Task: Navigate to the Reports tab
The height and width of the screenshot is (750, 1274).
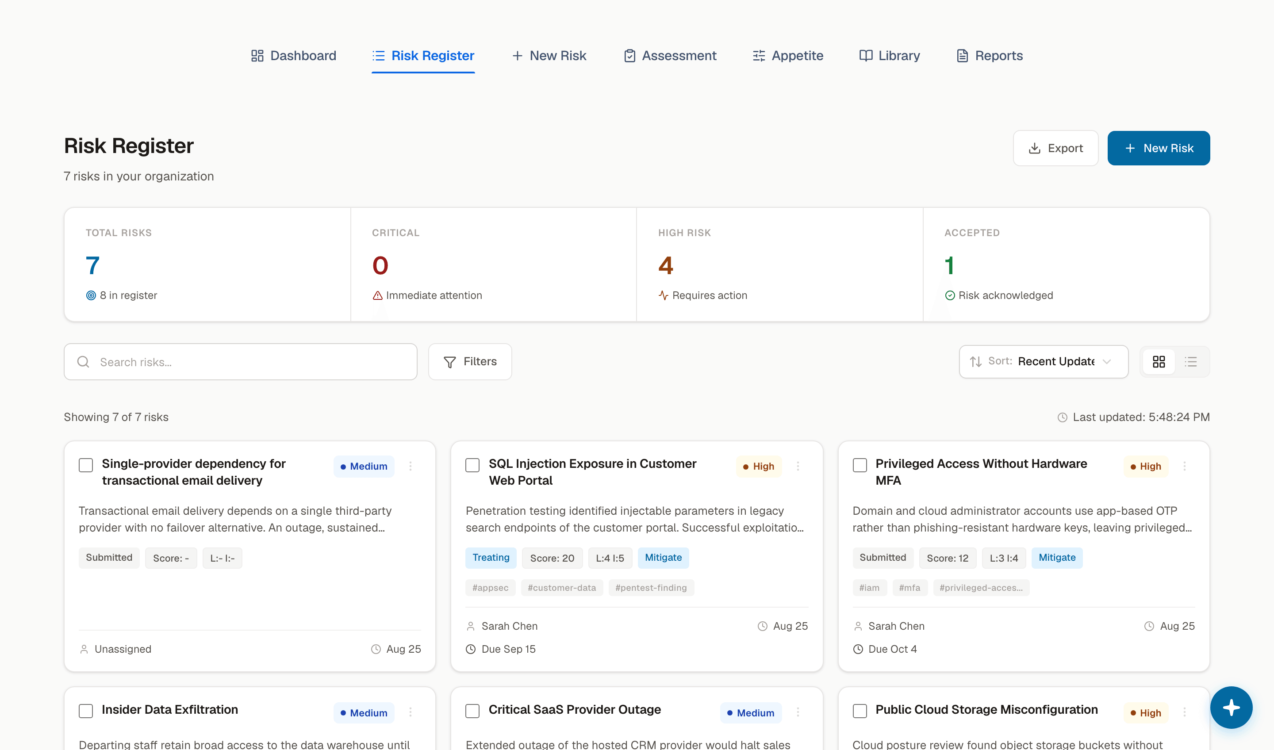Action: tap(990, 56)
